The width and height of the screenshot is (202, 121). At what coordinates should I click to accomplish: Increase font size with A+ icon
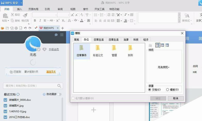point(73,15)
